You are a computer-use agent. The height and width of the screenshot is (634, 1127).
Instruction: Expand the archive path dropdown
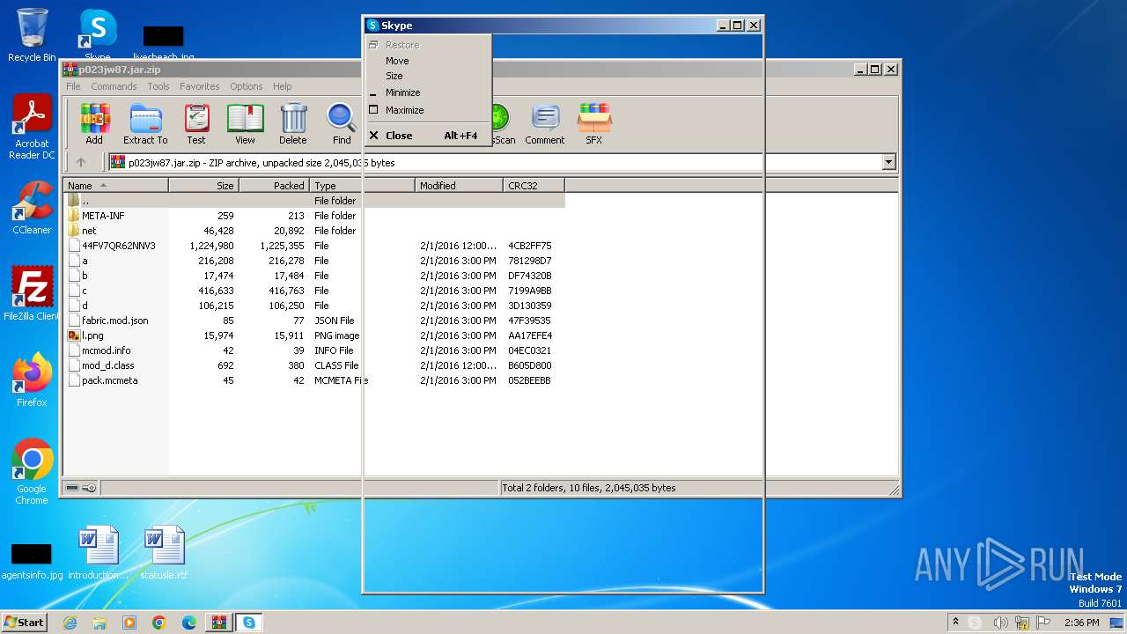[x=888, y=162]
